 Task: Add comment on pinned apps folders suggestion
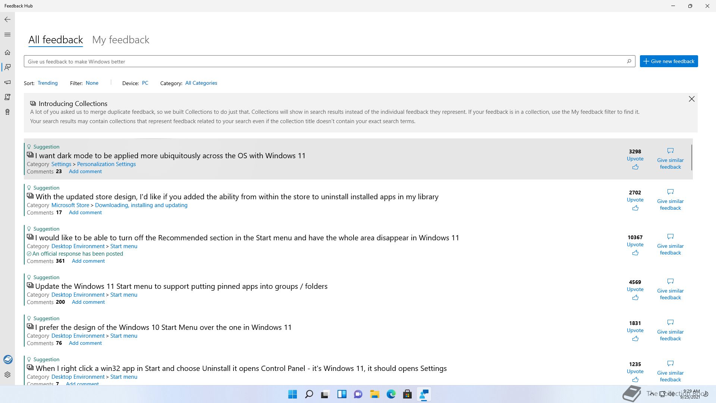(88, 302)
